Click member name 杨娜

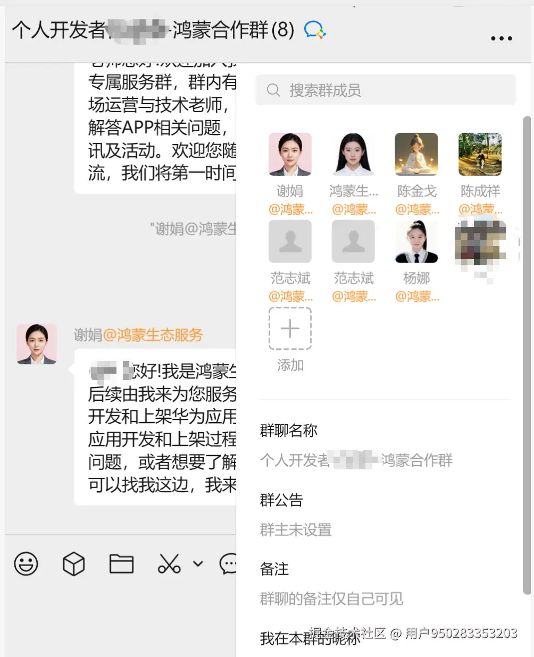pos(416,278)
